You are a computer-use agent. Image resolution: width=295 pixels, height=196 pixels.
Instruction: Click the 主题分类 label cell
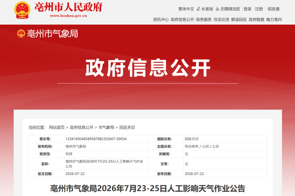tap(166, 146)
